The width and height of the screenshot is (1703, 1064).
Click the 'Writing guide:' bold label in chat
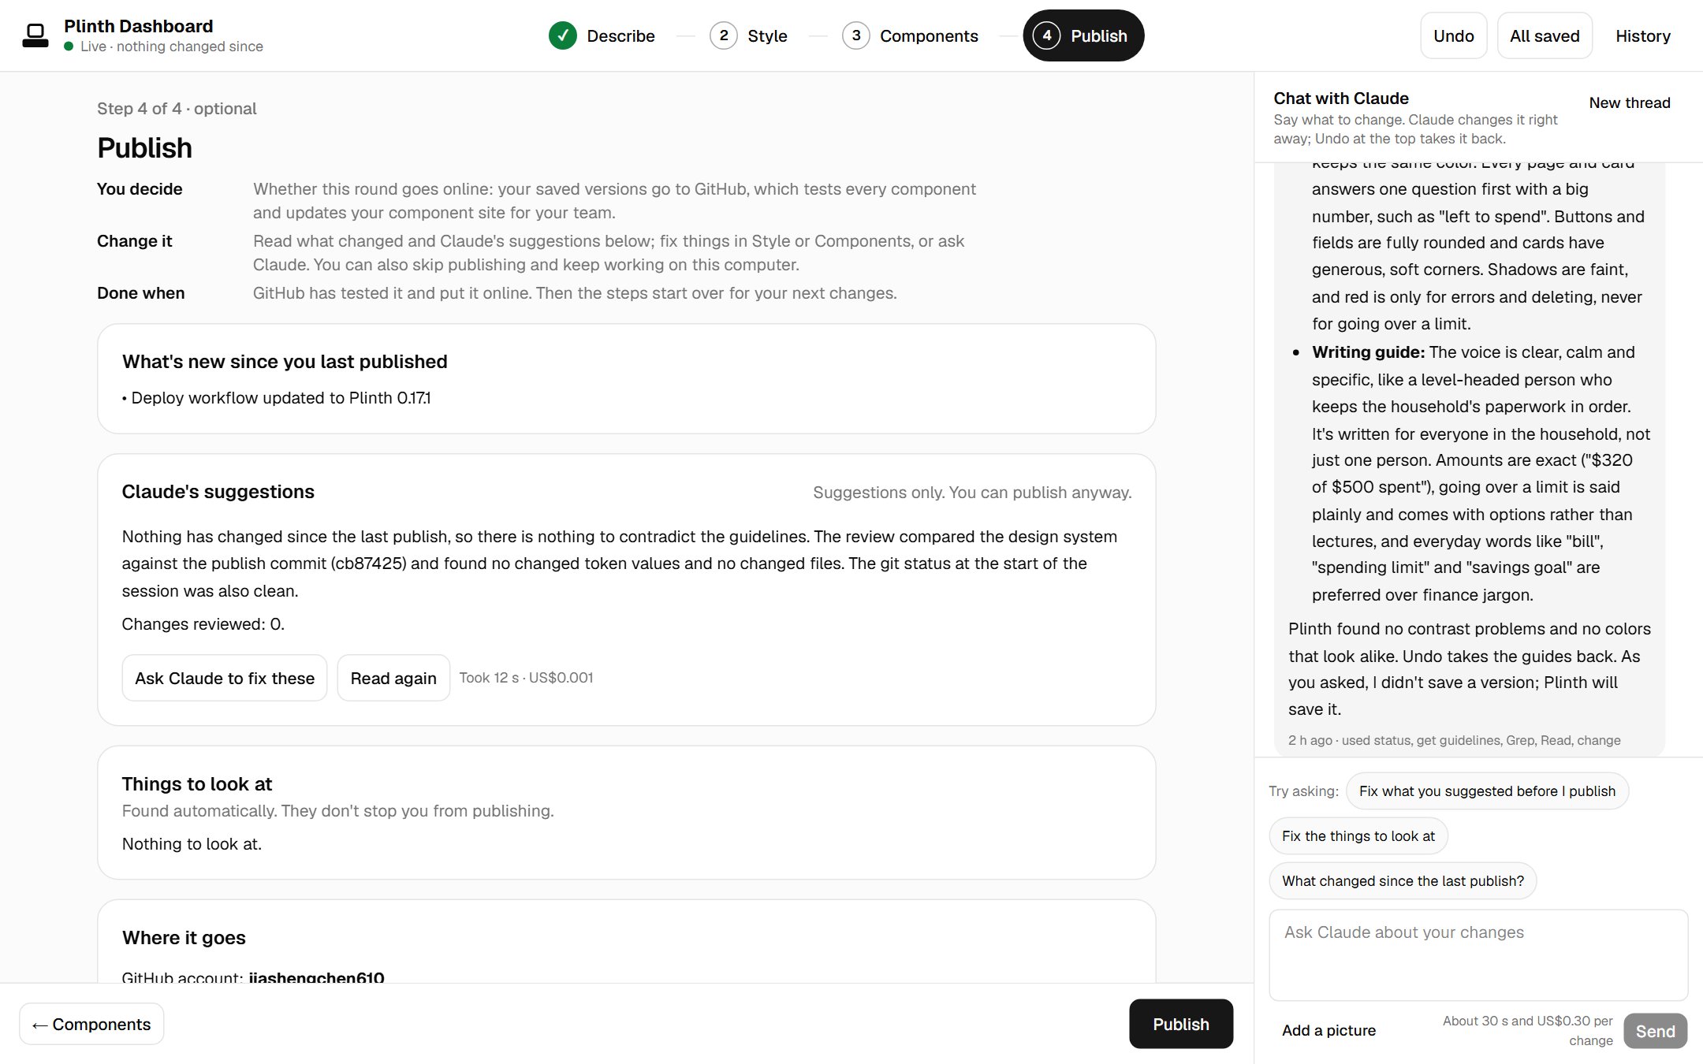[1368, 352]
